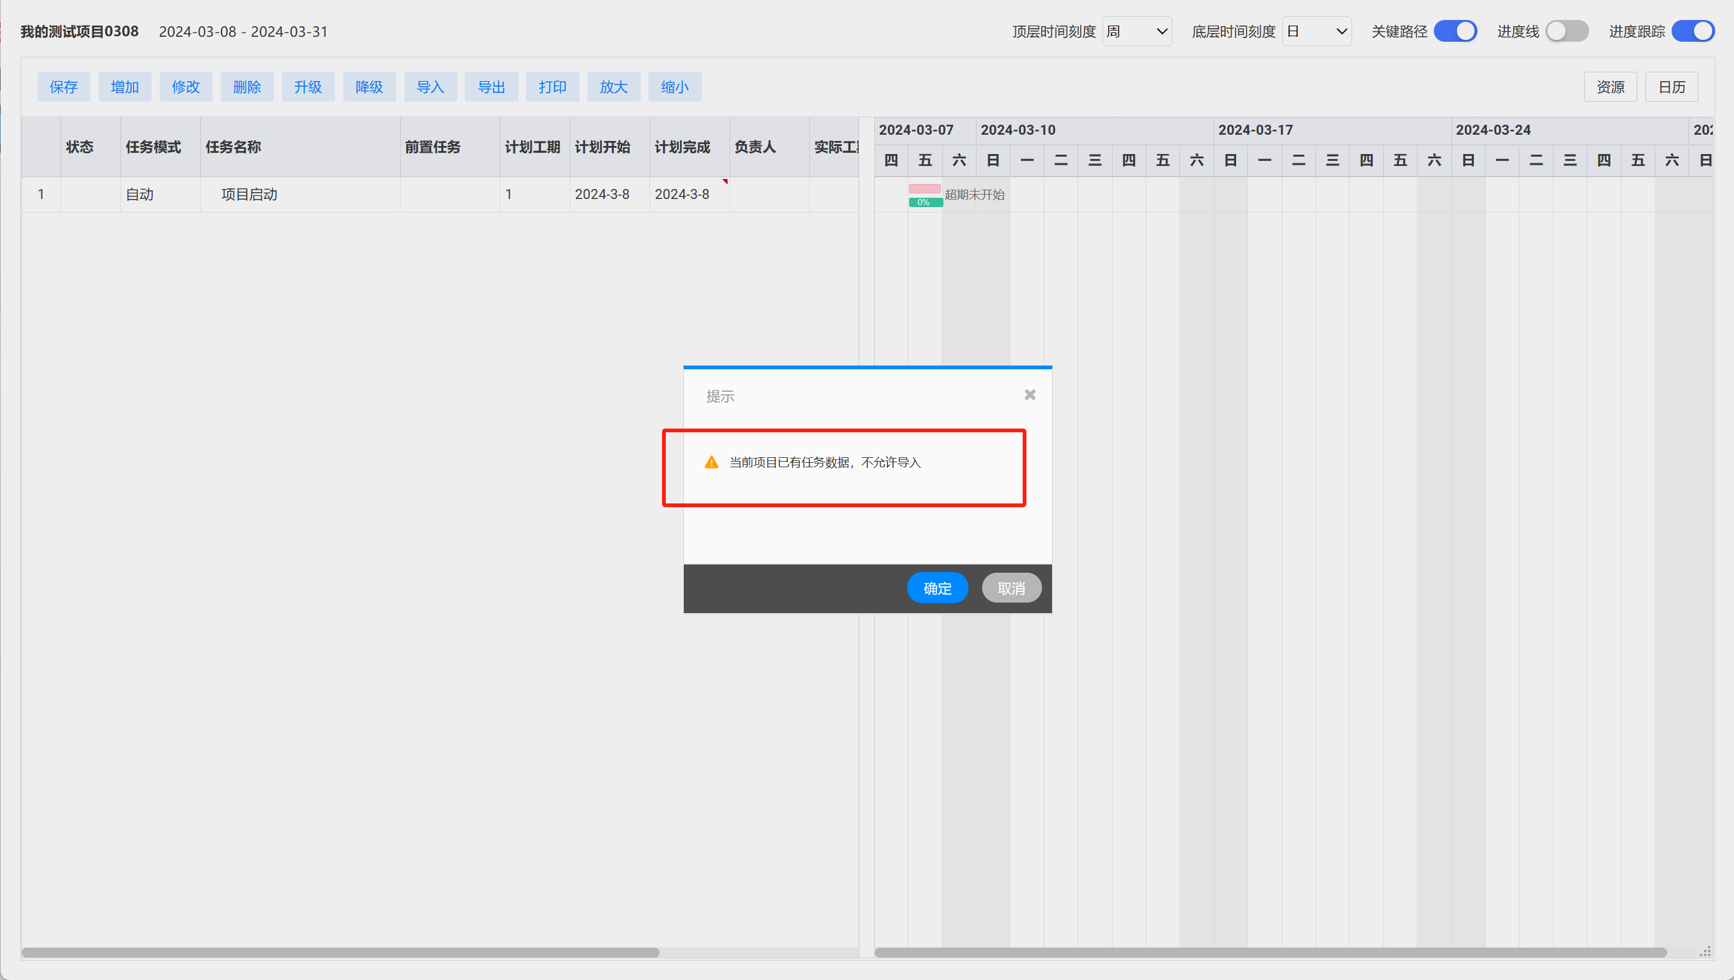Click the task table horizontal scrollbar
This screenshot has height=980, width=1734.
(340, 953)
